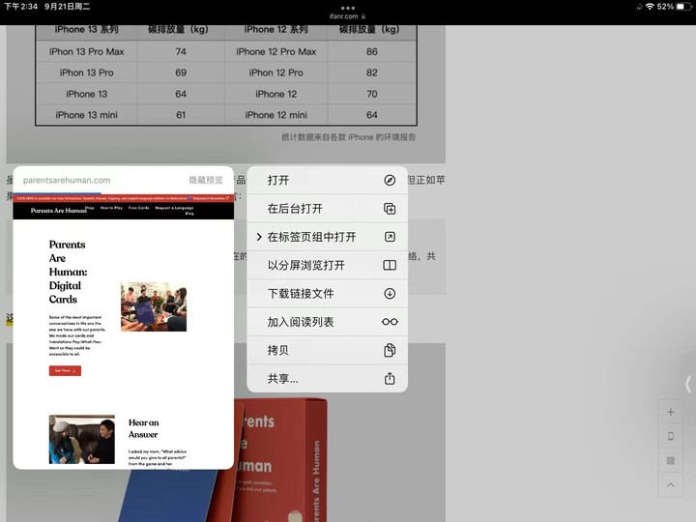Tap the tab group arrow icon
The width and height of the screenshot is (696, 522).
pos(390,237)
